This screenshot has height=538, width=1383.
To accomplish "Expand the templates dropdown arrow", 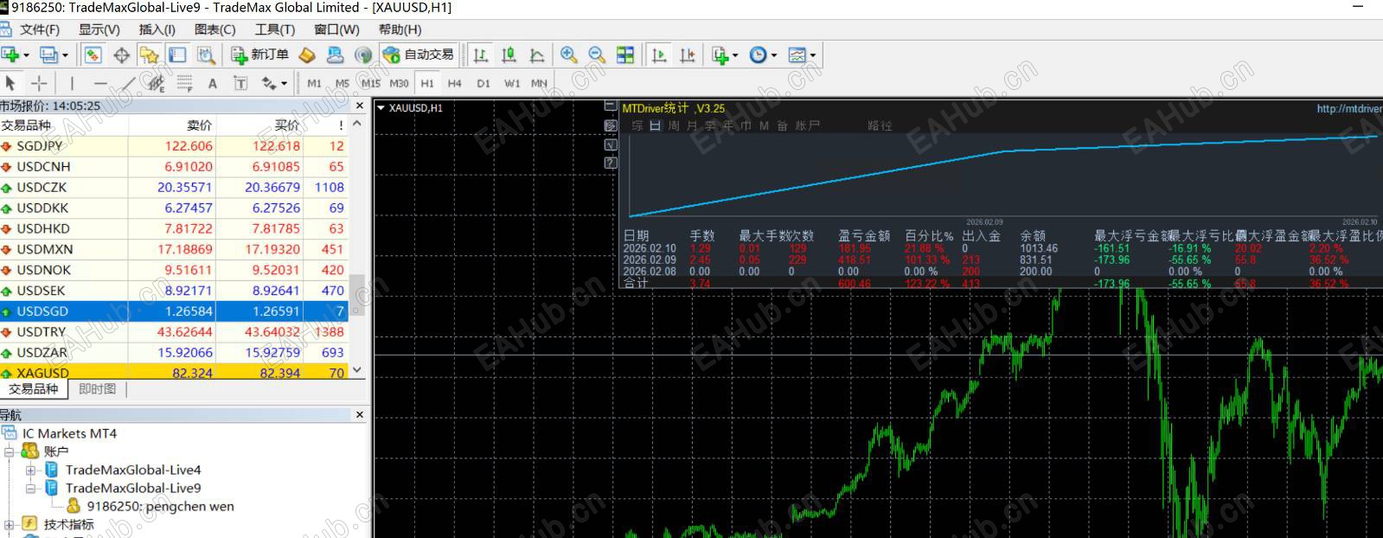I will (813, 55).
